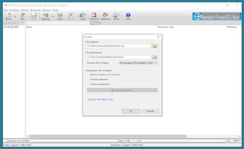Click the Annulla button
This screenshot has height=149, width=244.
point(150,111)
